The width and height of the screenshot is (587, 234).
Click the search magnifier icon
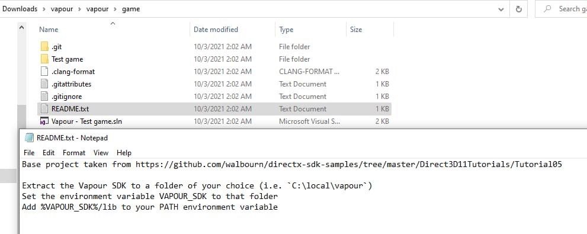click(548, 9)
